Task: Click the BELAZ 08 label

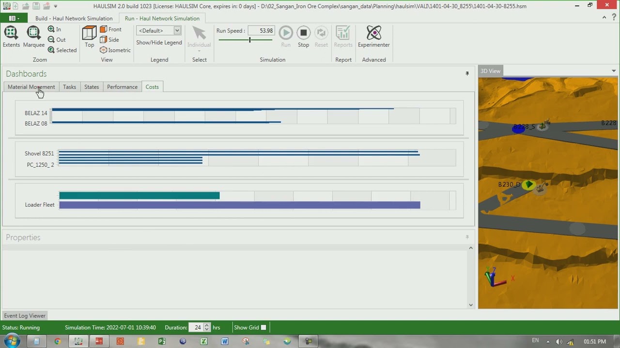Action: [36, 124]
